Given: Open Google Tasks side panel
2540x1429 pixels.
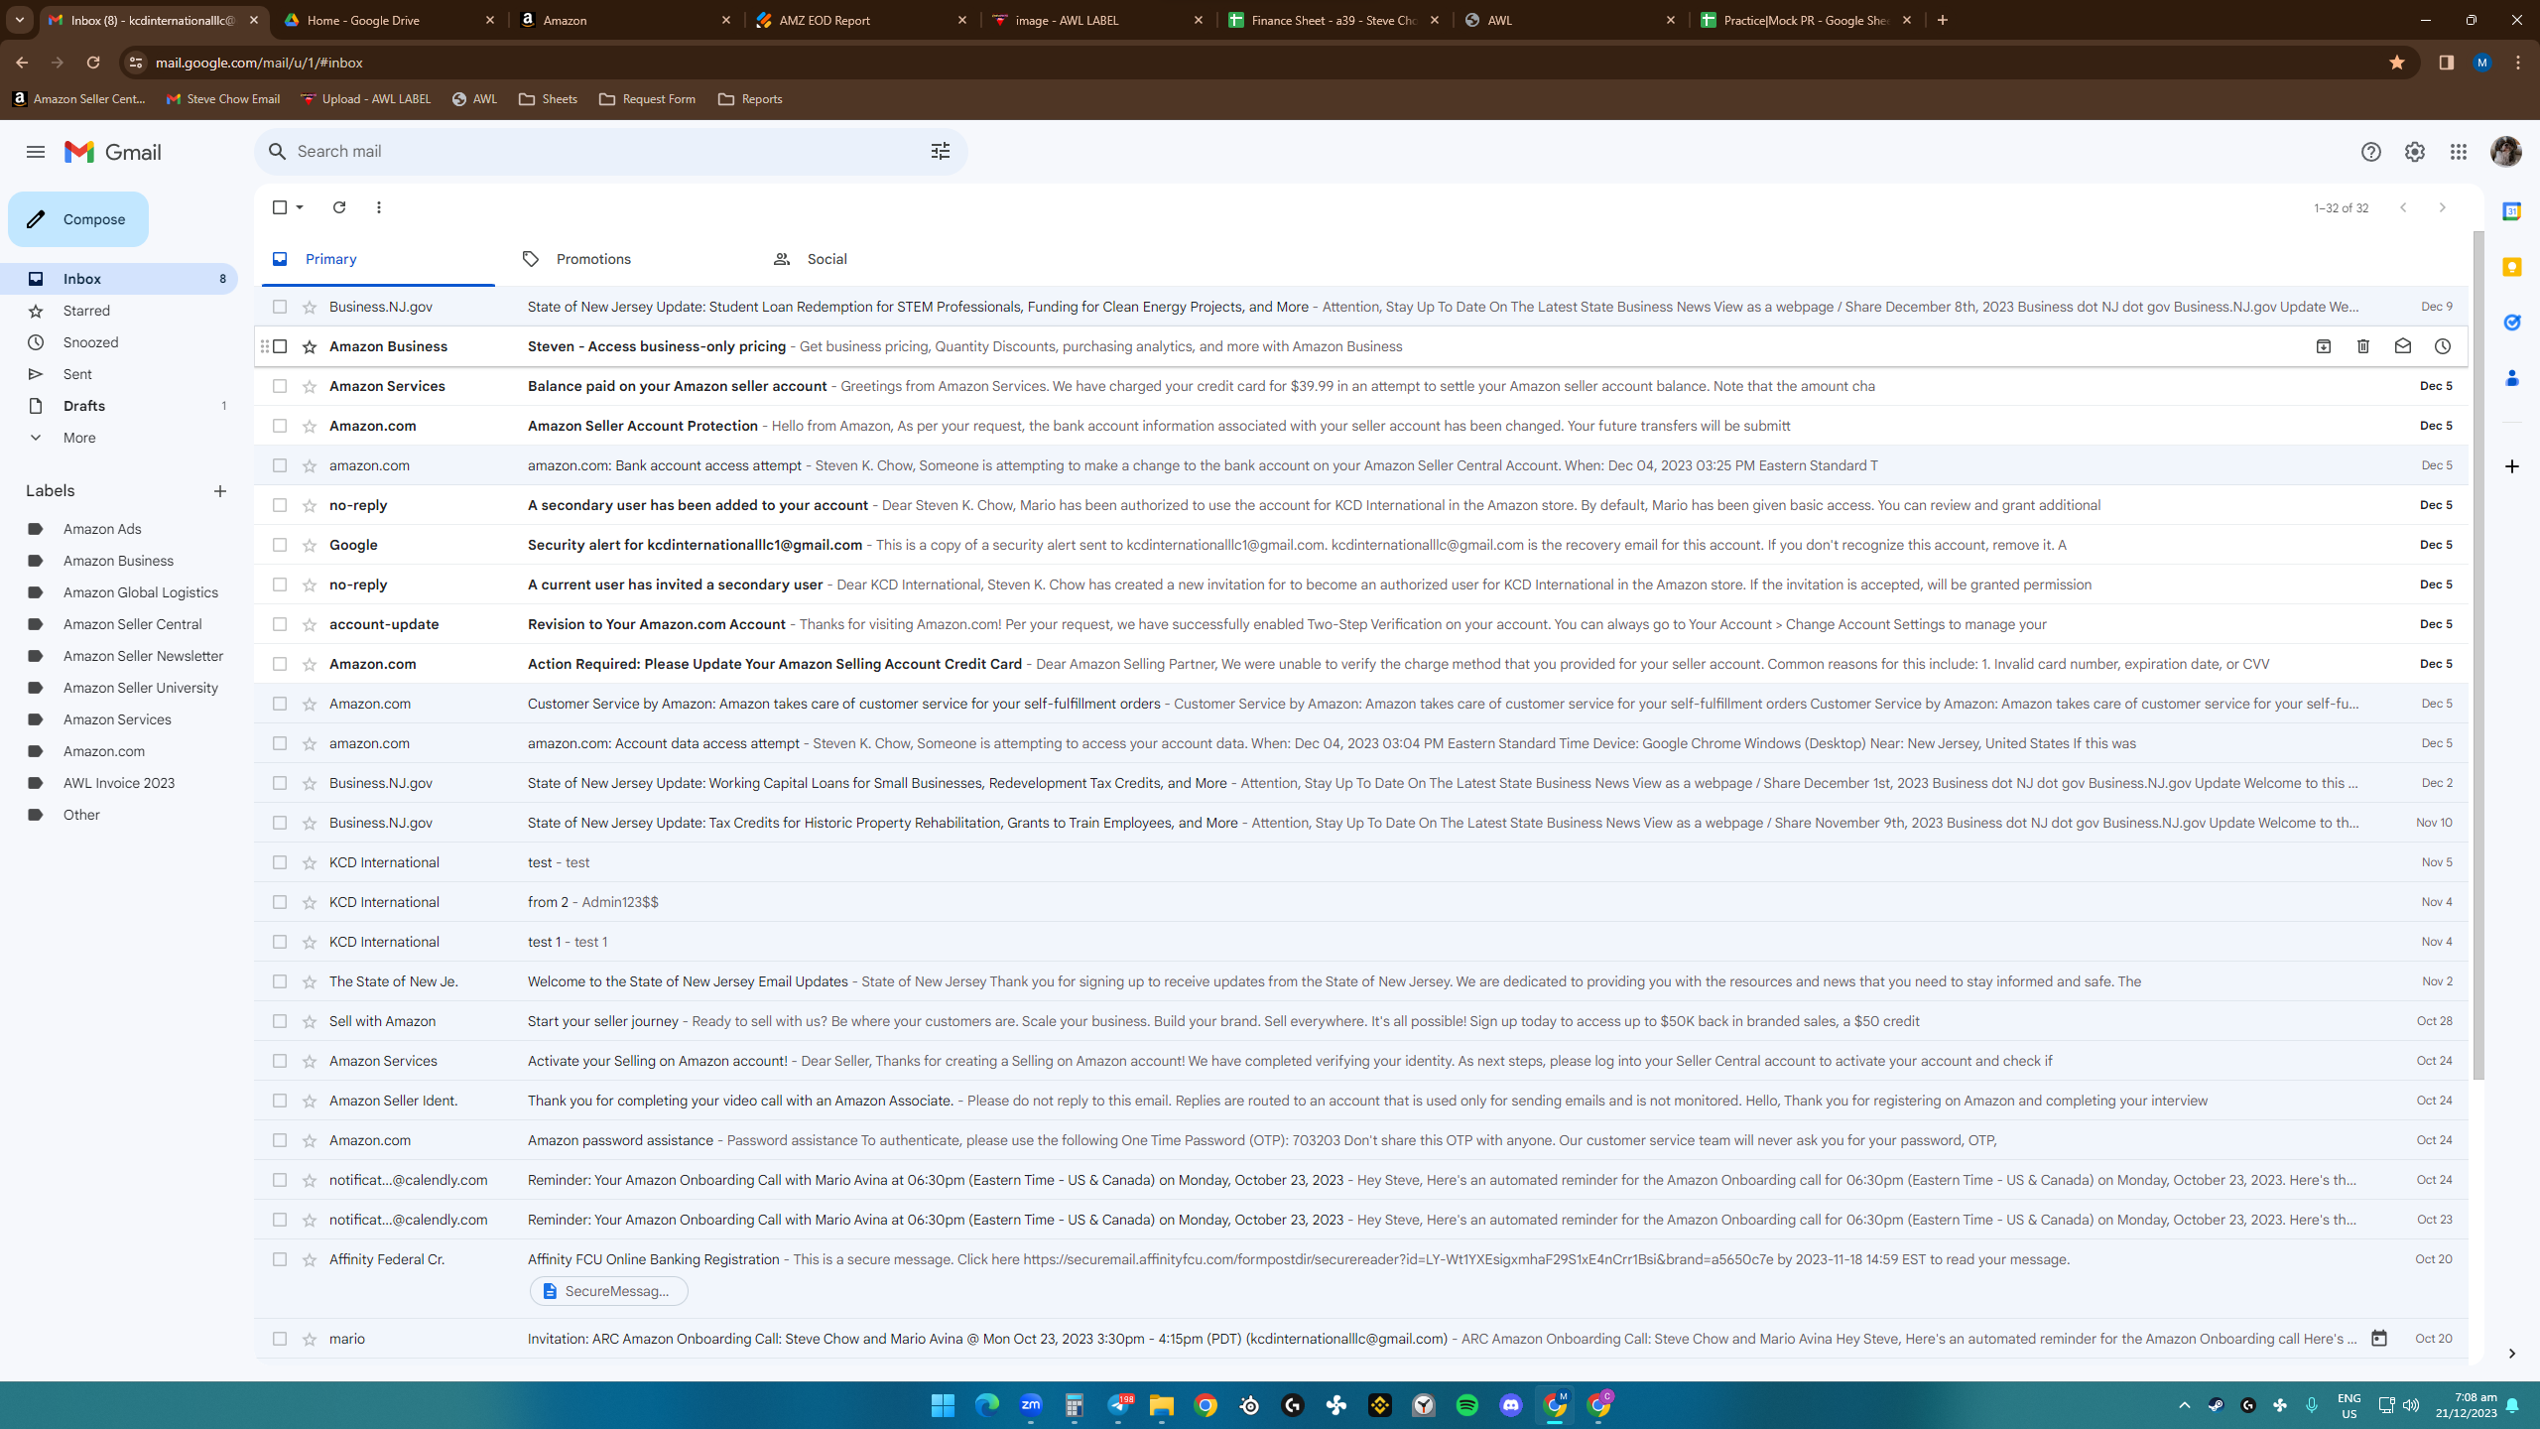Looking at the screenshot, I should click(2511, 323).
